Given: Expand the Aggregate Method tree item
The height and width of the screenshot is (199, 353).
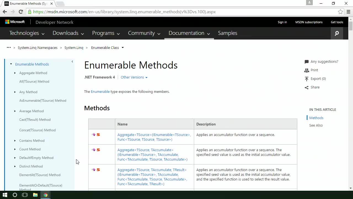Looking at the screenshot, I should [15, 73].
